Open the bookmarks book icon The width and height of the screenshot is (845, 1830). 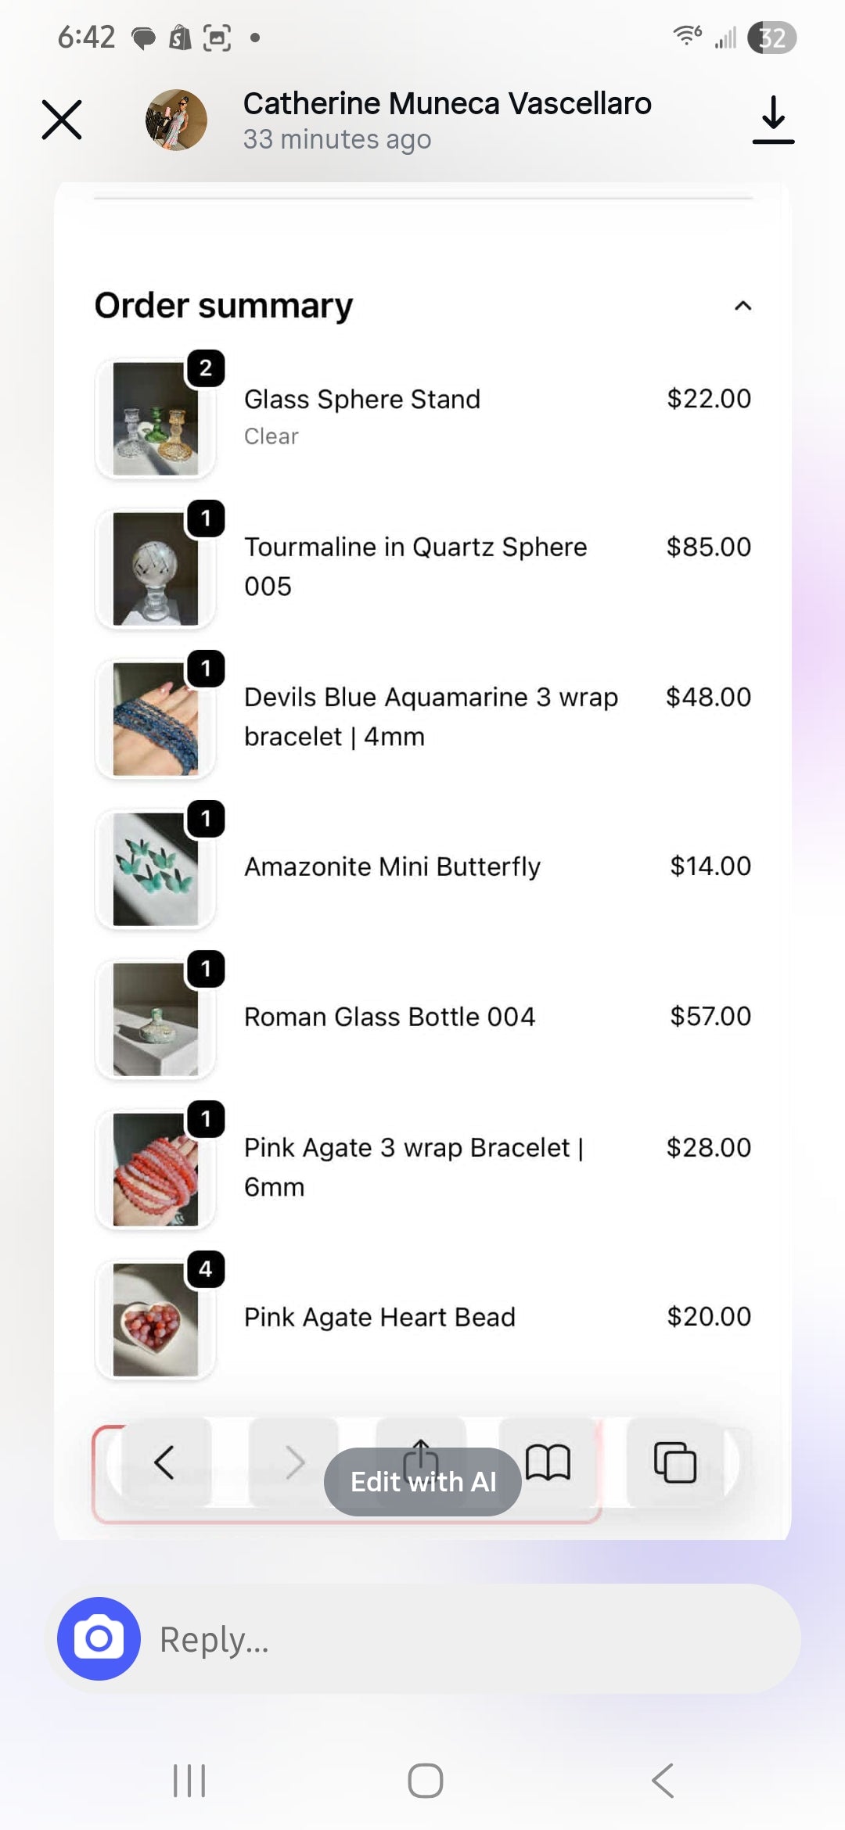[x=548, y=1462]
